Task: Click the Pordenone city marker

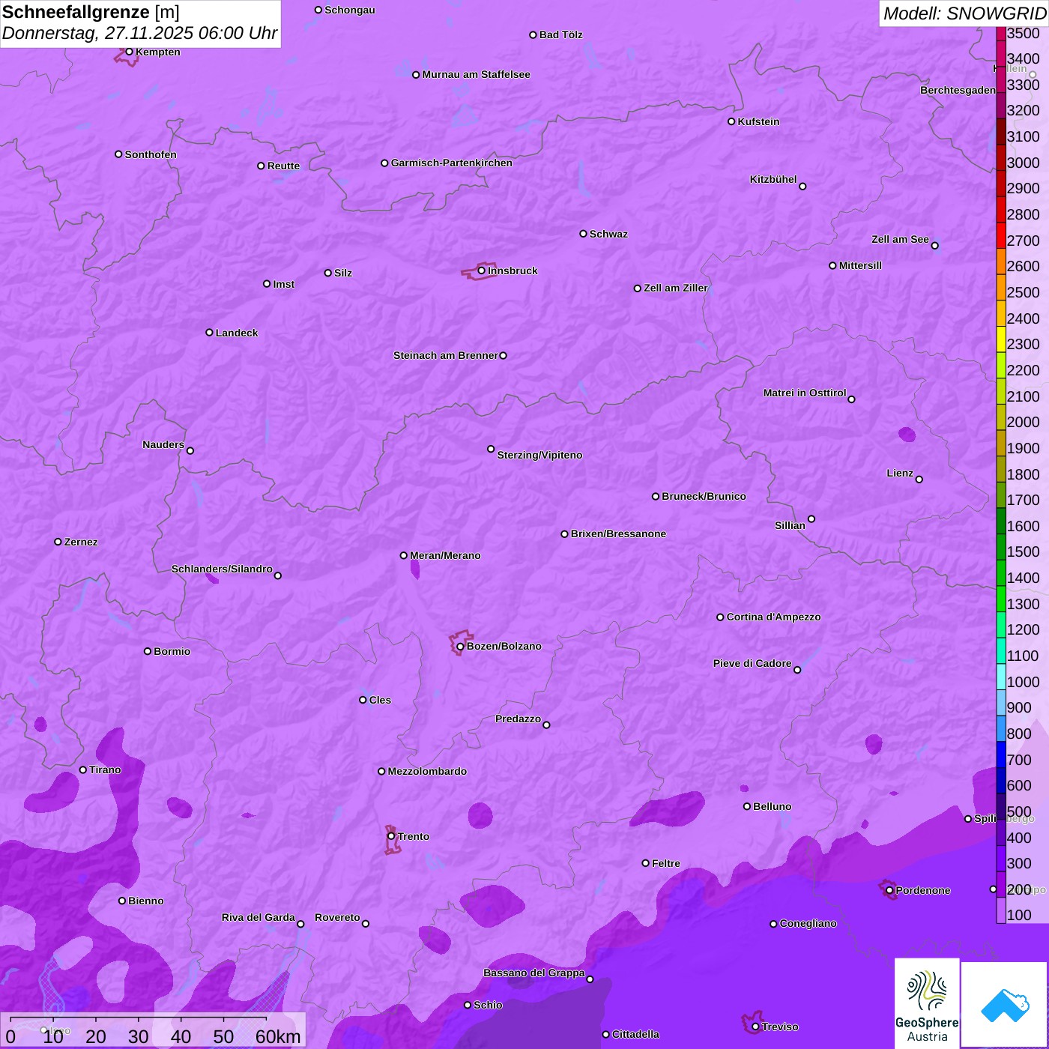Action: (889, 890)
